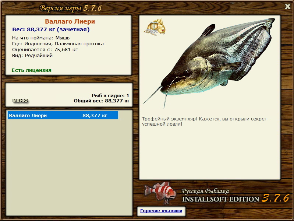294x221 pixels.
Task: Click the Где: Индонезия, Пальмовая протока line
Action: tap(58, 44)
